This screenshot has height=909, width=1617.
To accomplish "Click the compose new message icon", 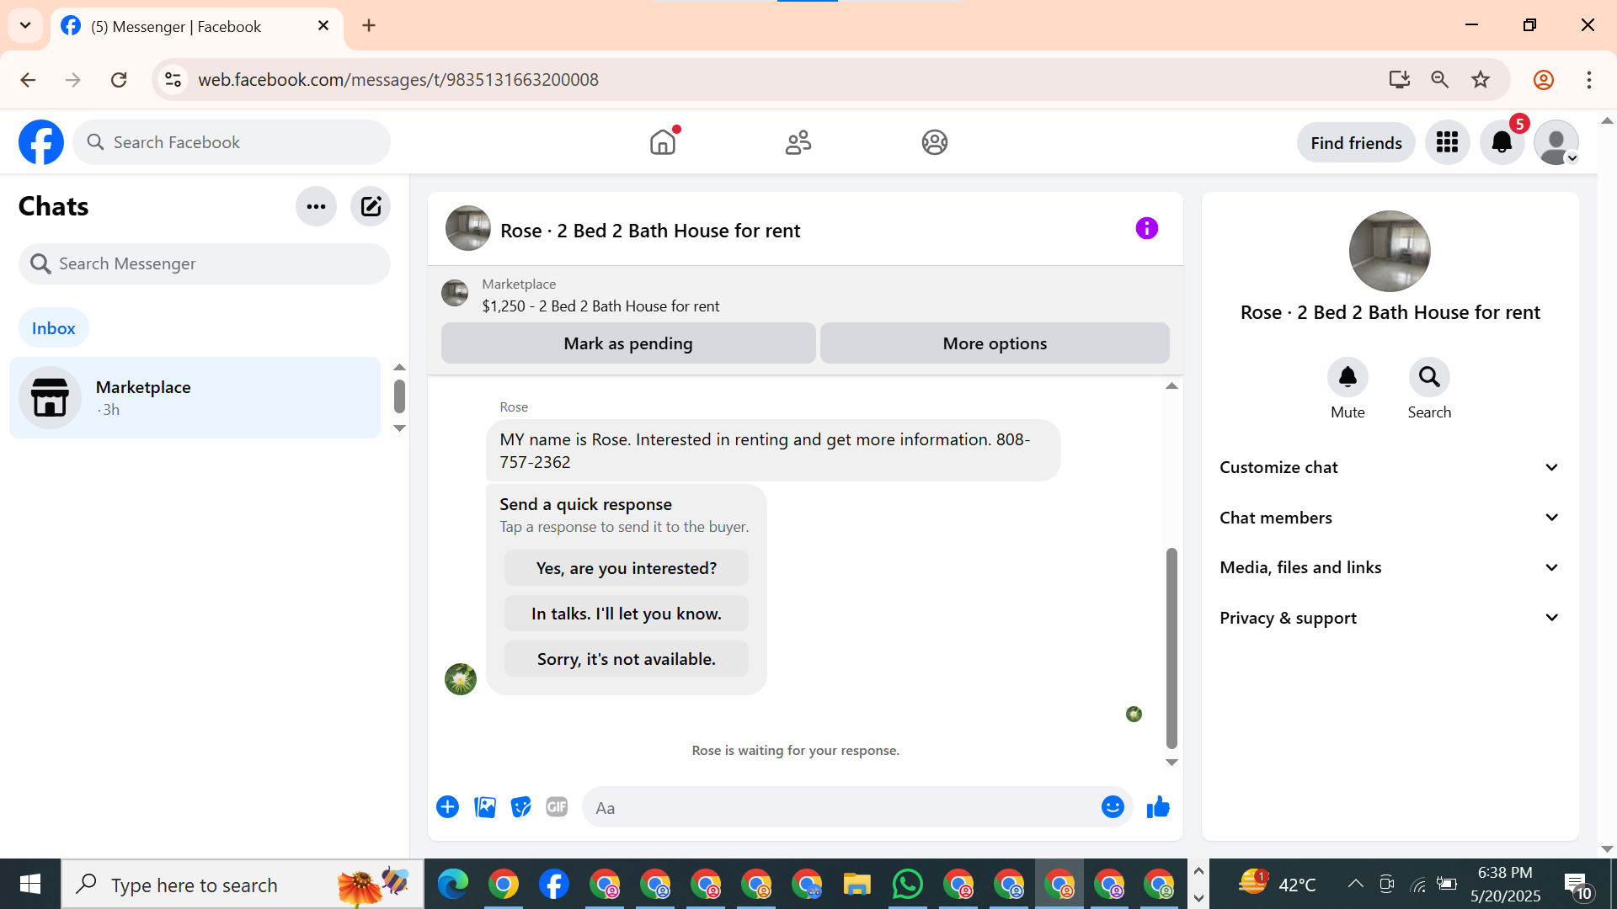I will click(x=371, y=206).
